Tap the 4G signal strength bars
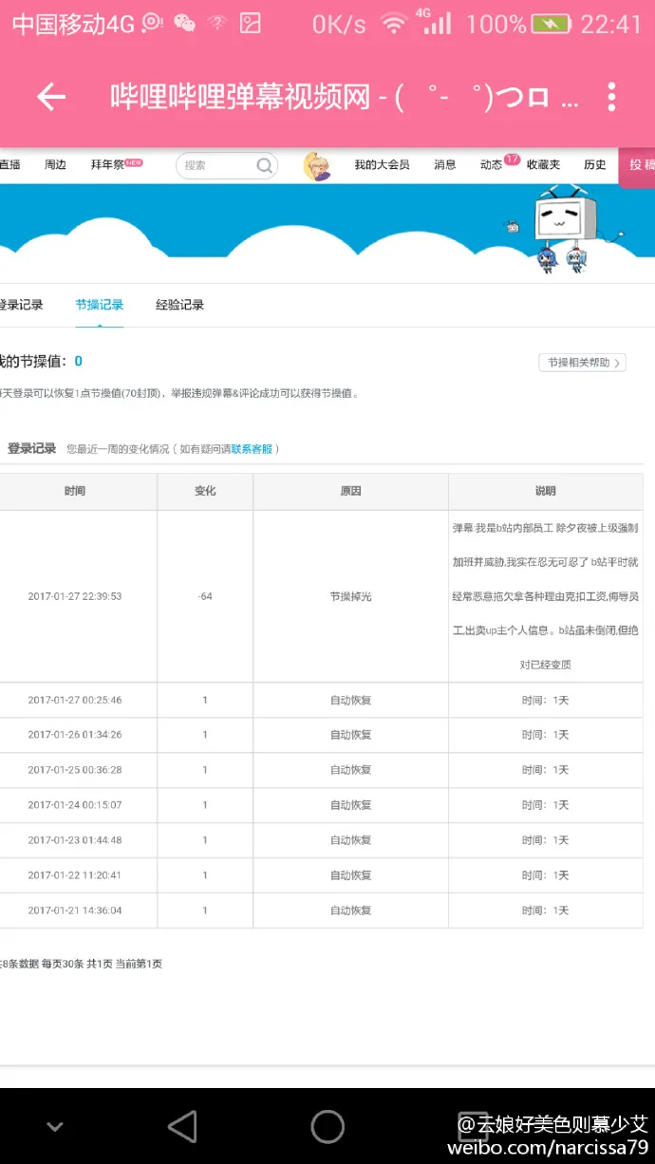 coord(437,22)
